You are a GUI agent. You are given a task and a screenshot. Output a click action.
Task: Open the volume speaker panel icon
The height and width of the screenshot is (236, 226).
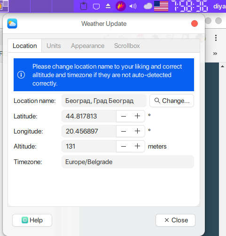133,6
